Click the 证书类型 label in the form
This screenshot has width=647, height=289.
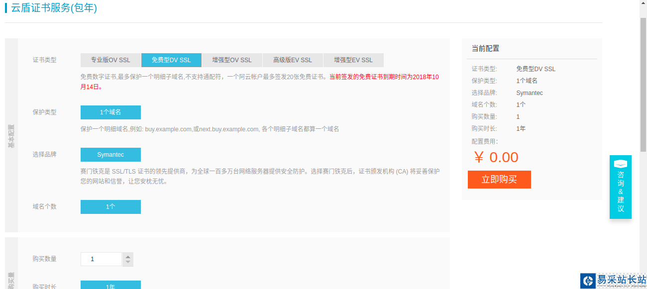point(45,60)
